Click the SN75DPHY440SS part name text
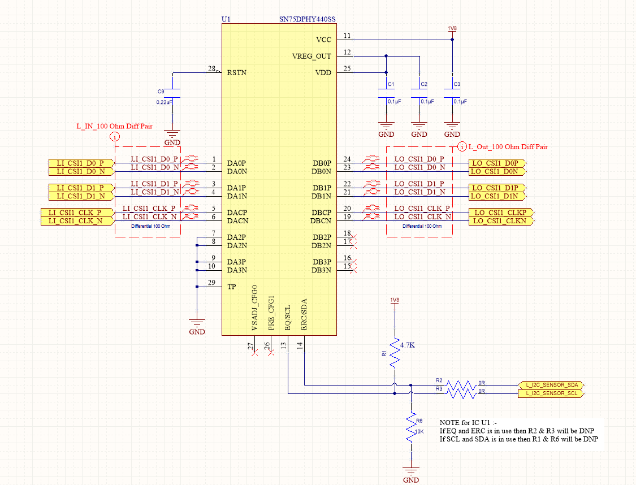The width and height of the screenshot is (636, 485). tap(308, 19)
